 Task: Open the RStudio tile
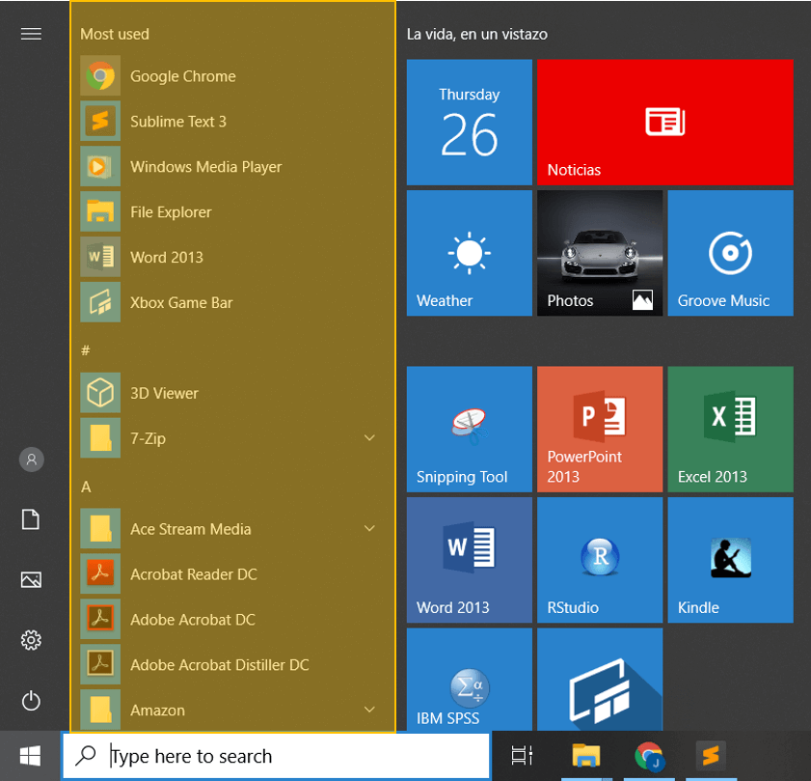click(600, 560)
